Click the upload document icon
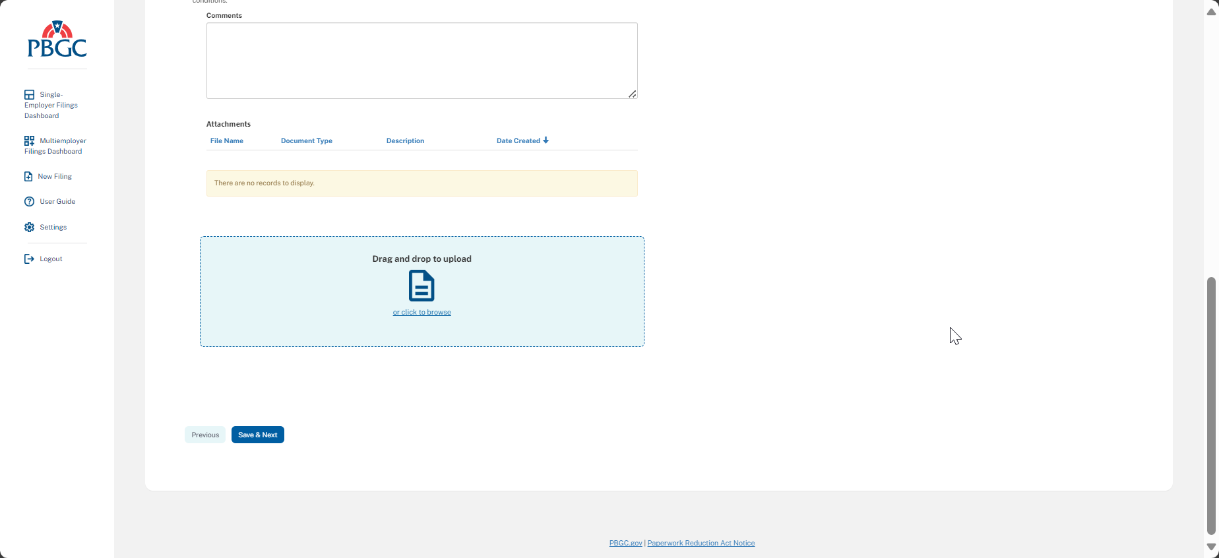Screen dimensions: 1219x558 click(422, 286)
